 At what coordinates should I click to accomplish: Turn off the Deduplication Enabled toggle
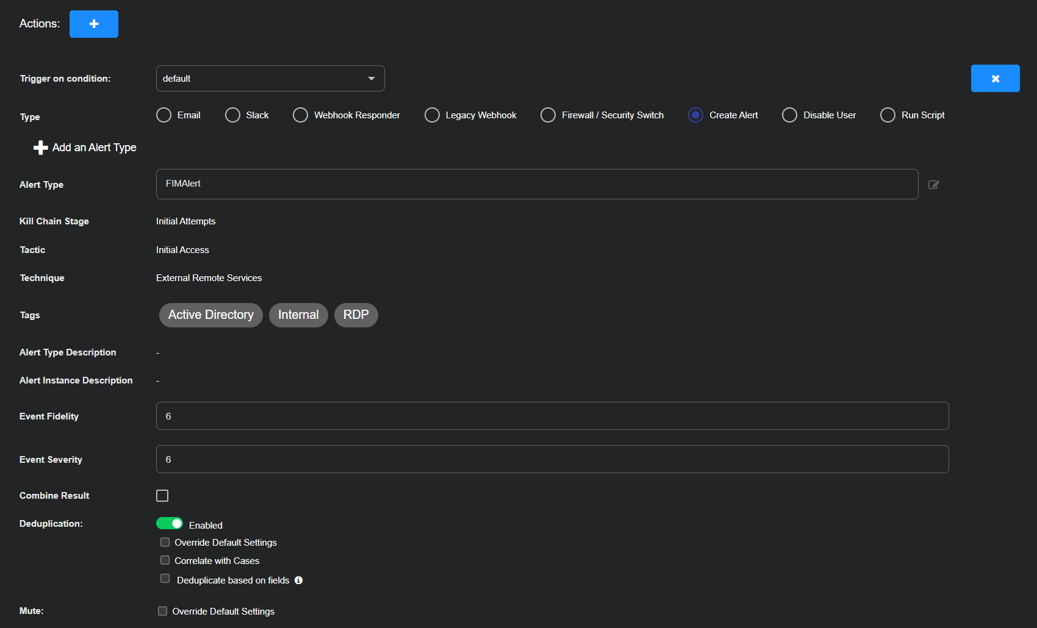170,524
